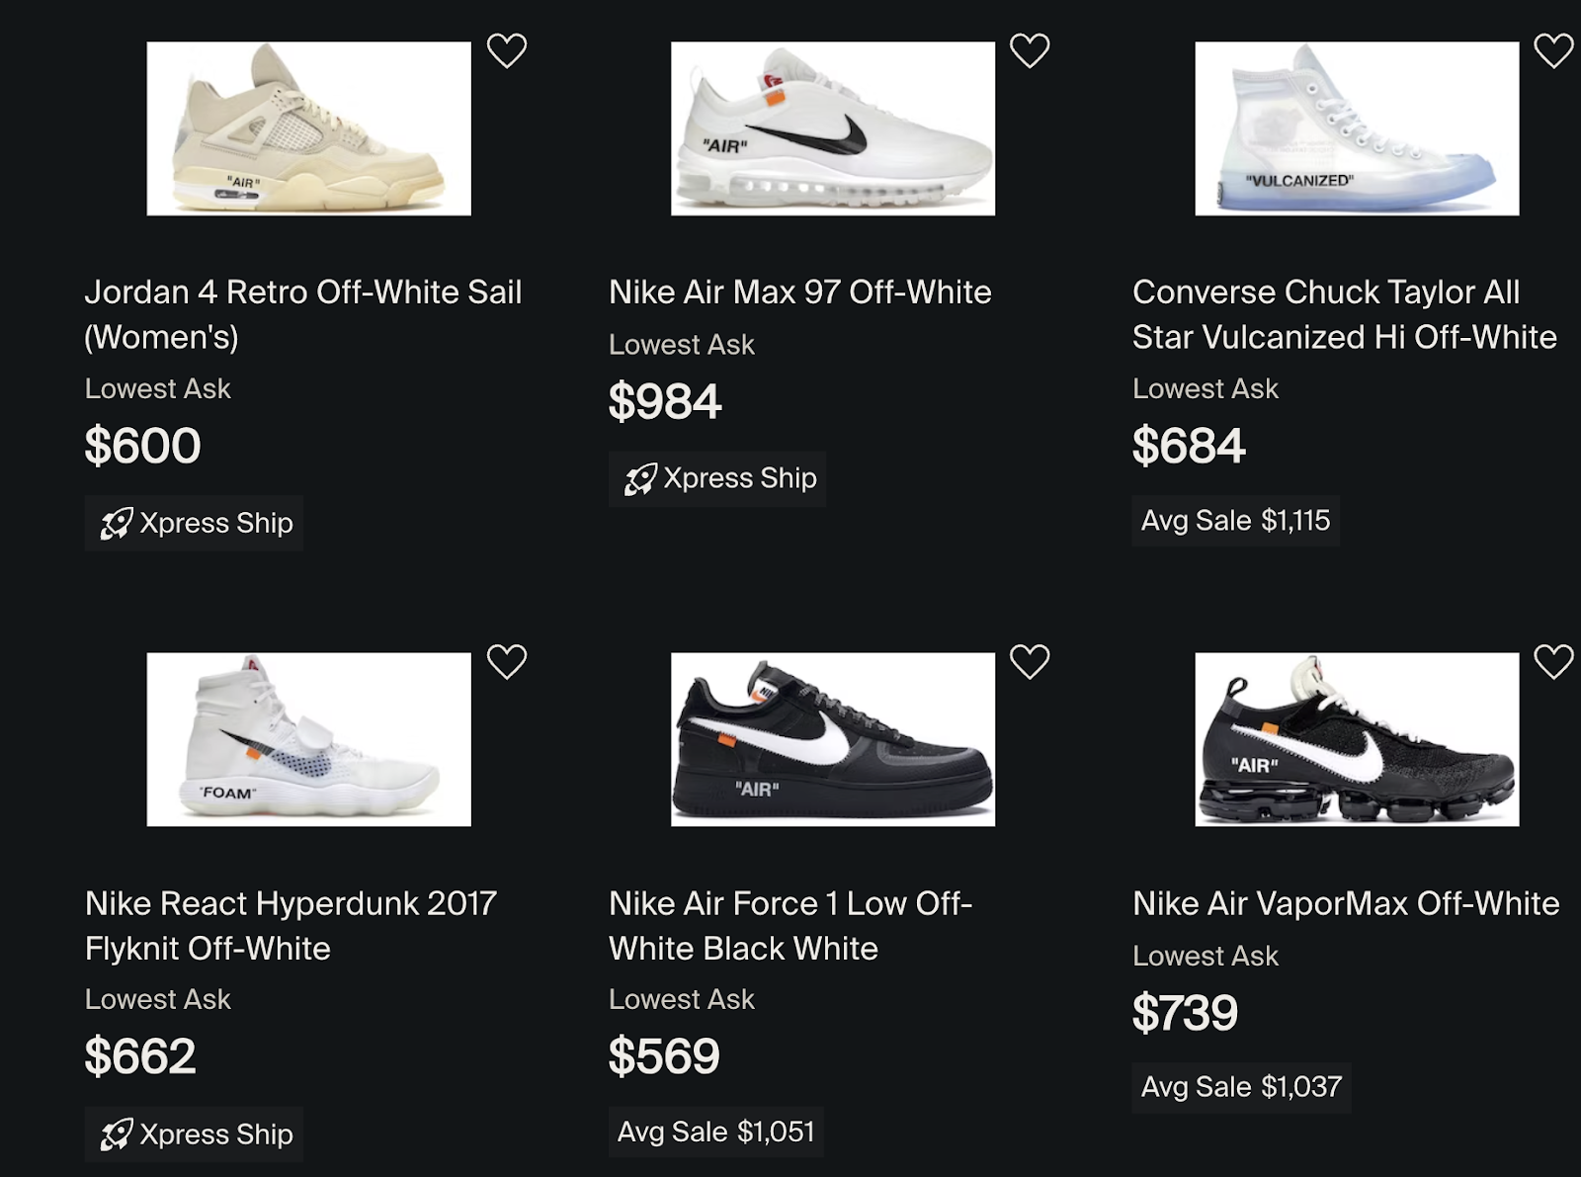Click heart icon for Air Force 1 Low Black
Image resolution: width=1581 pixels, height=1177 pixels.
(1030, 661)
